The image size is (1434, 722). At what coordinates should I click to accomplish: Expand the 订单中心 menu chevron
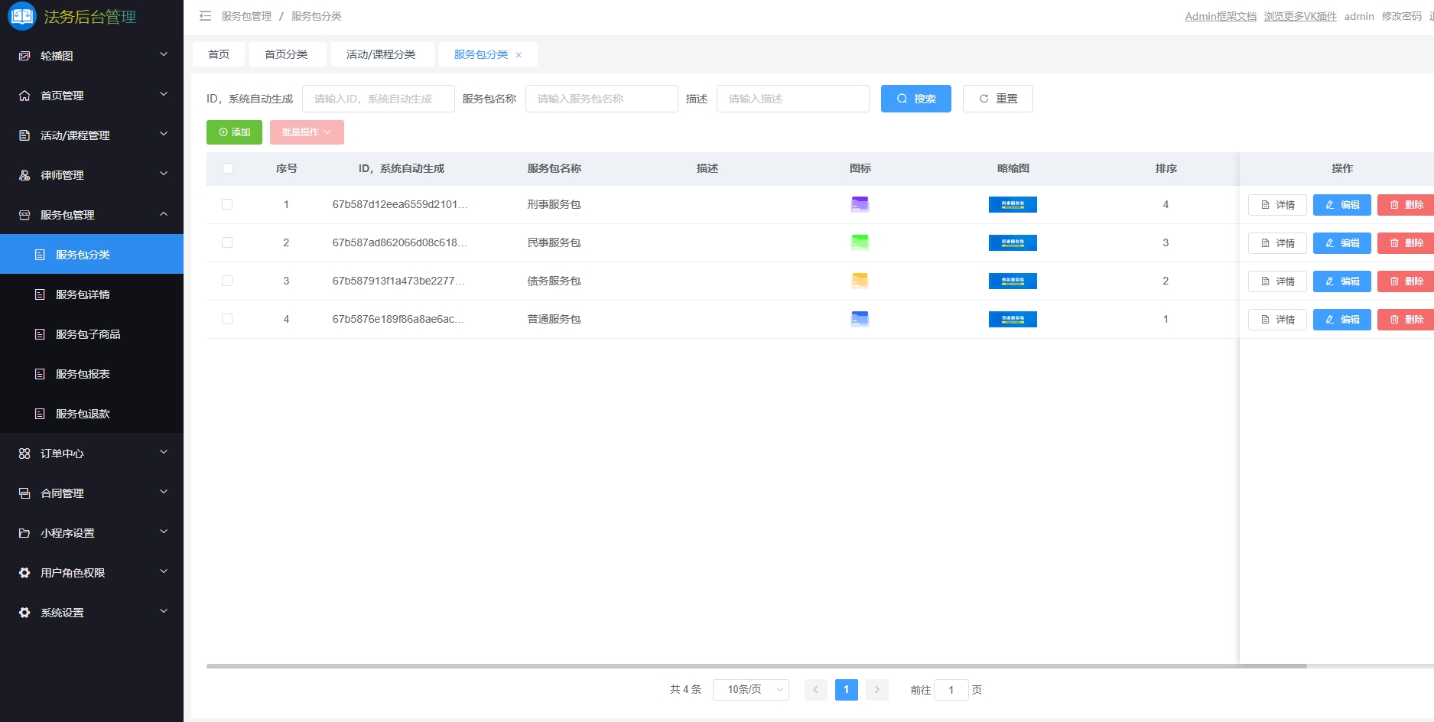[x=164, y=452]
